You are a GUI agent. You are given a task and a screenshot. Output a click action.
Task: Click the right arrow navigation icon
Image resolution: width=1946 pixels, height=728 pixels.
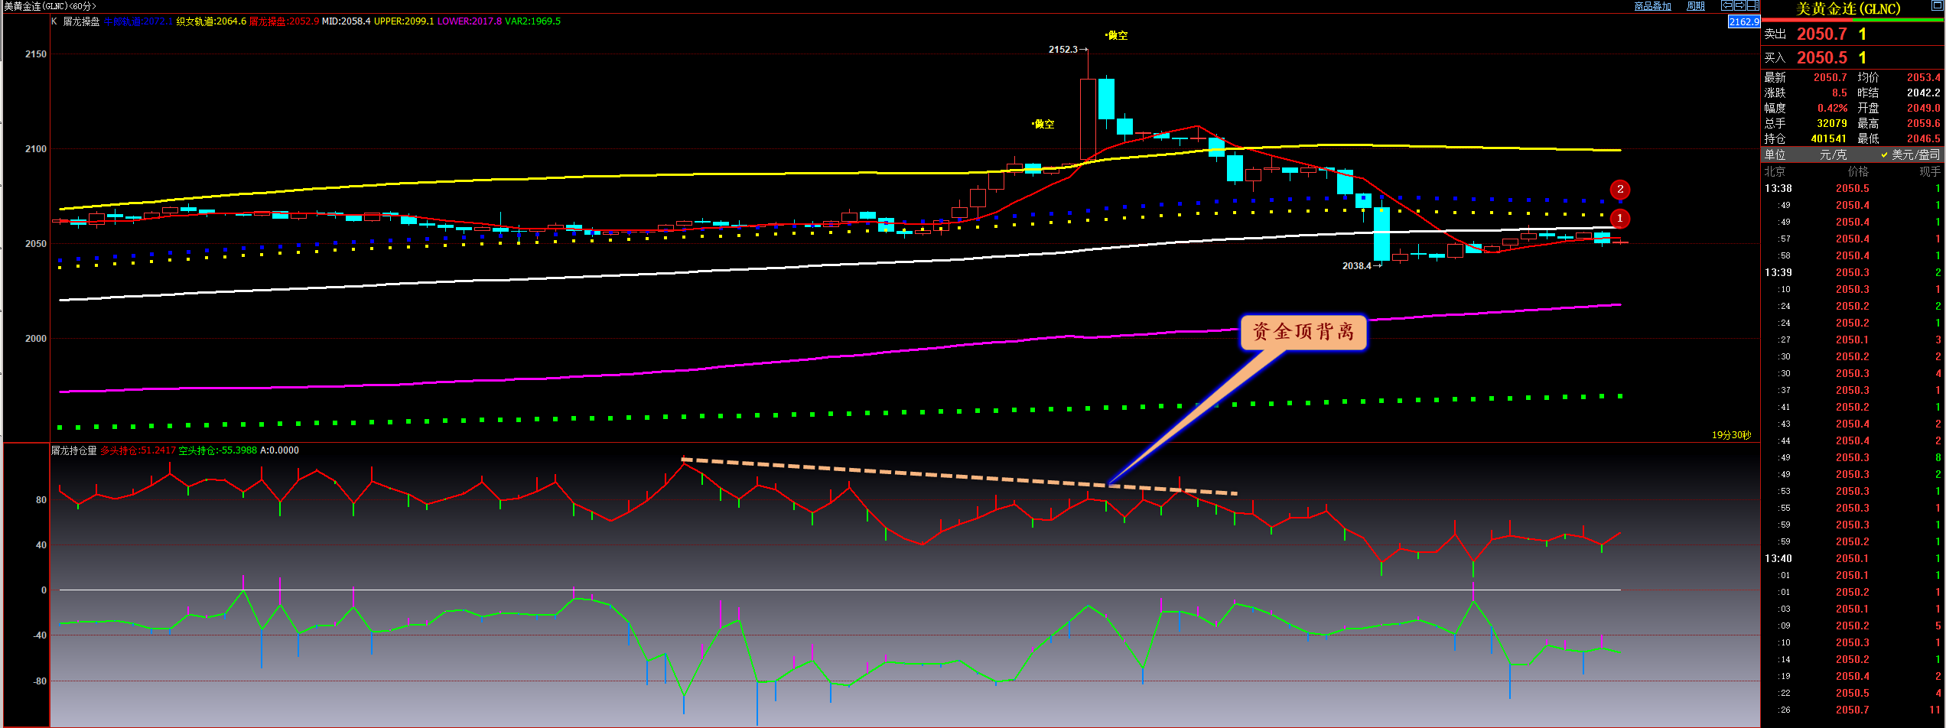[x=1739, y=5]
